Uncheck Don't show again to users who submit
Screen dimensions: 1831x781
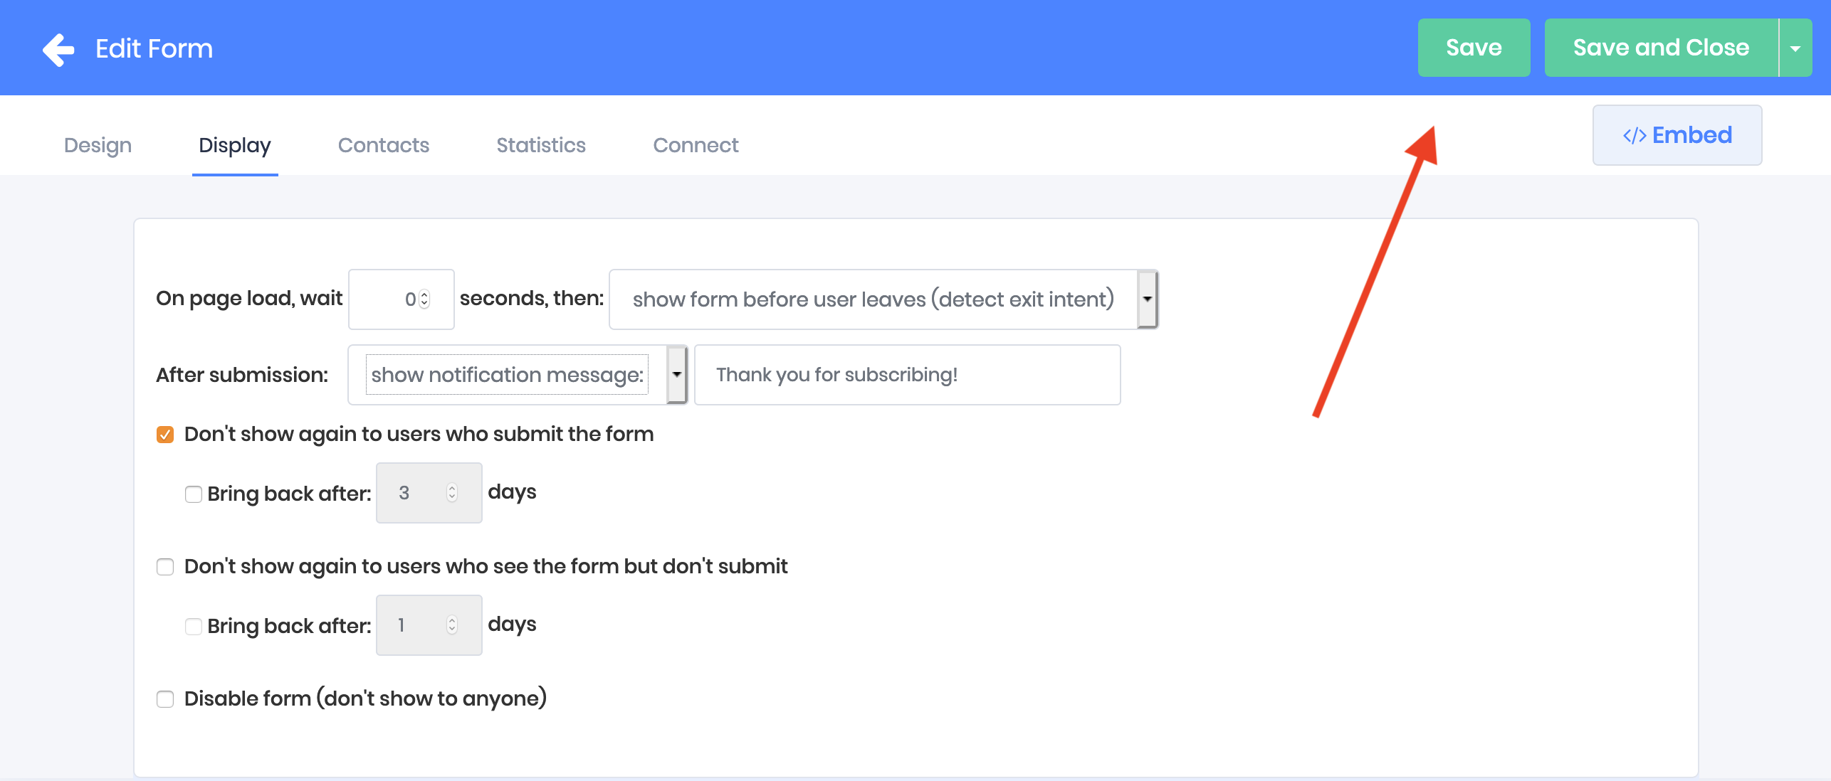(165, 435)
